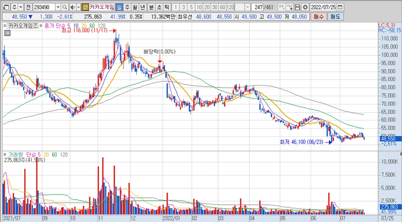This screenshot has width=402, height=222.
Task: Switch to the 틱 tick period
Action: 167,7
